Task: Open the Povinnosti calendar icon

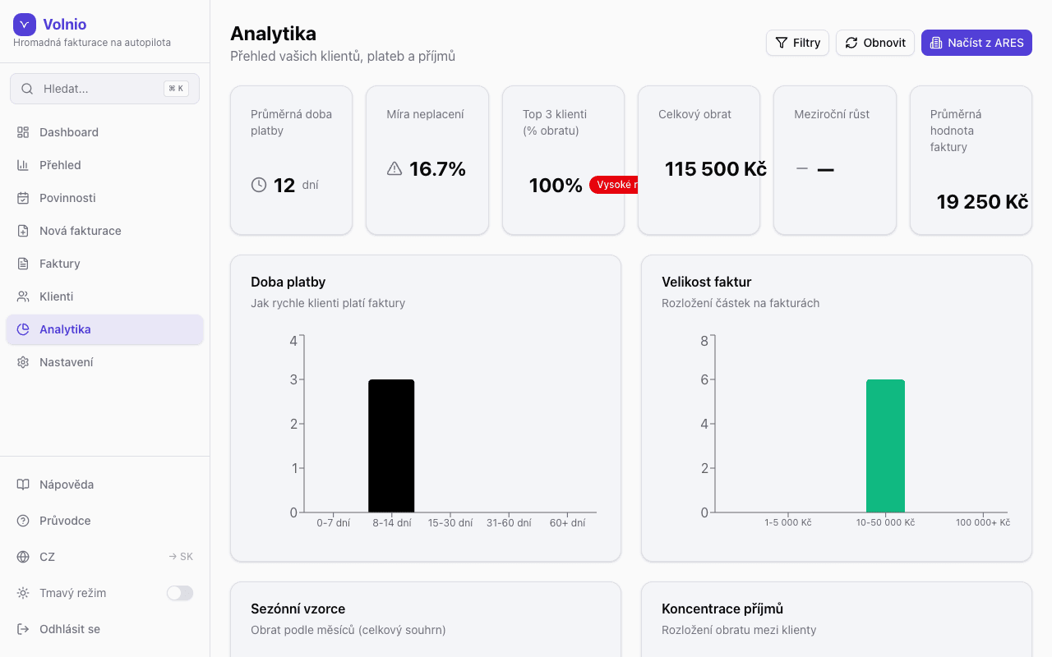Action: 23,198
